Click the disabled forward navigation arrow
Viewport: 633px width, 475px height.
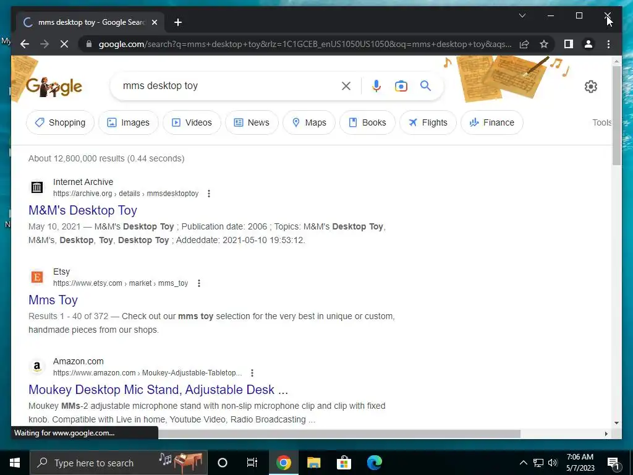coord(45,44)
